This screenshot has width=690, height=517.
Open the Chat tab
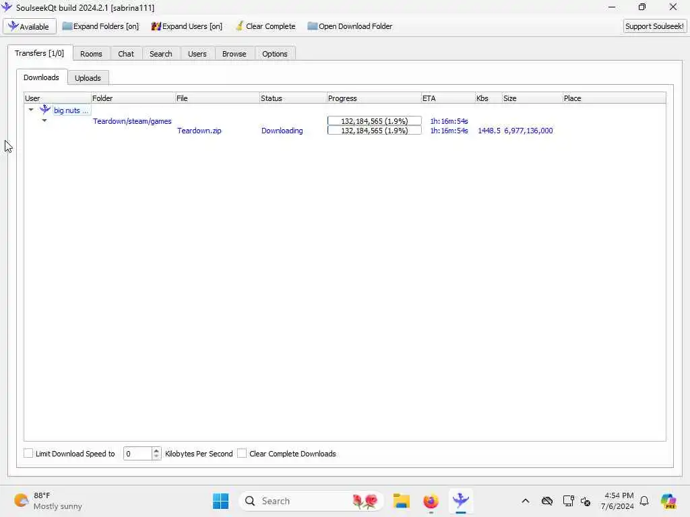126,54
